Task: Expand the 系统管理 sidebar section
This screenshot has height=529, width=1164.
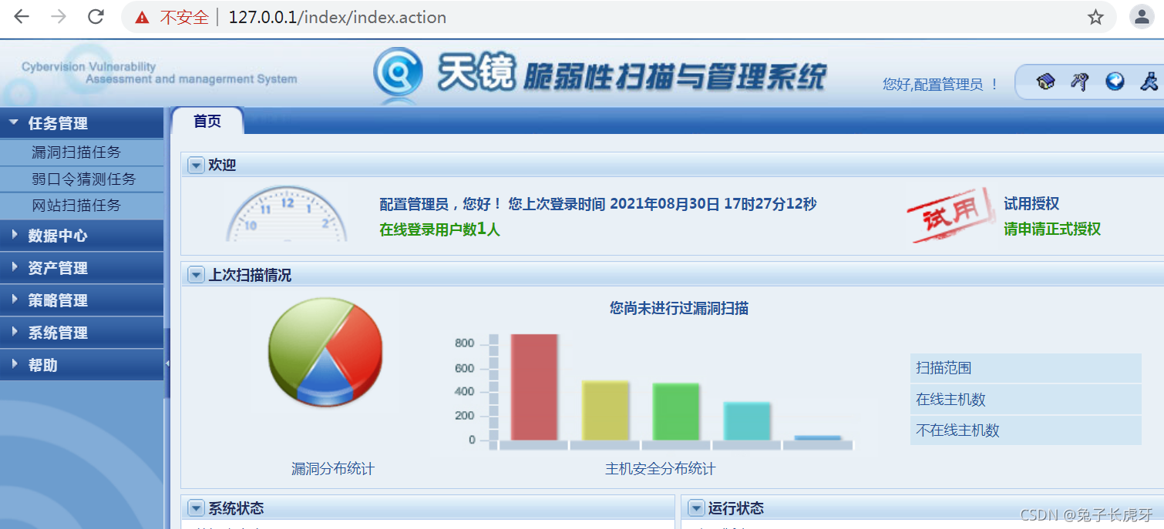Action: pyautogui.click(x=82, y=333)
